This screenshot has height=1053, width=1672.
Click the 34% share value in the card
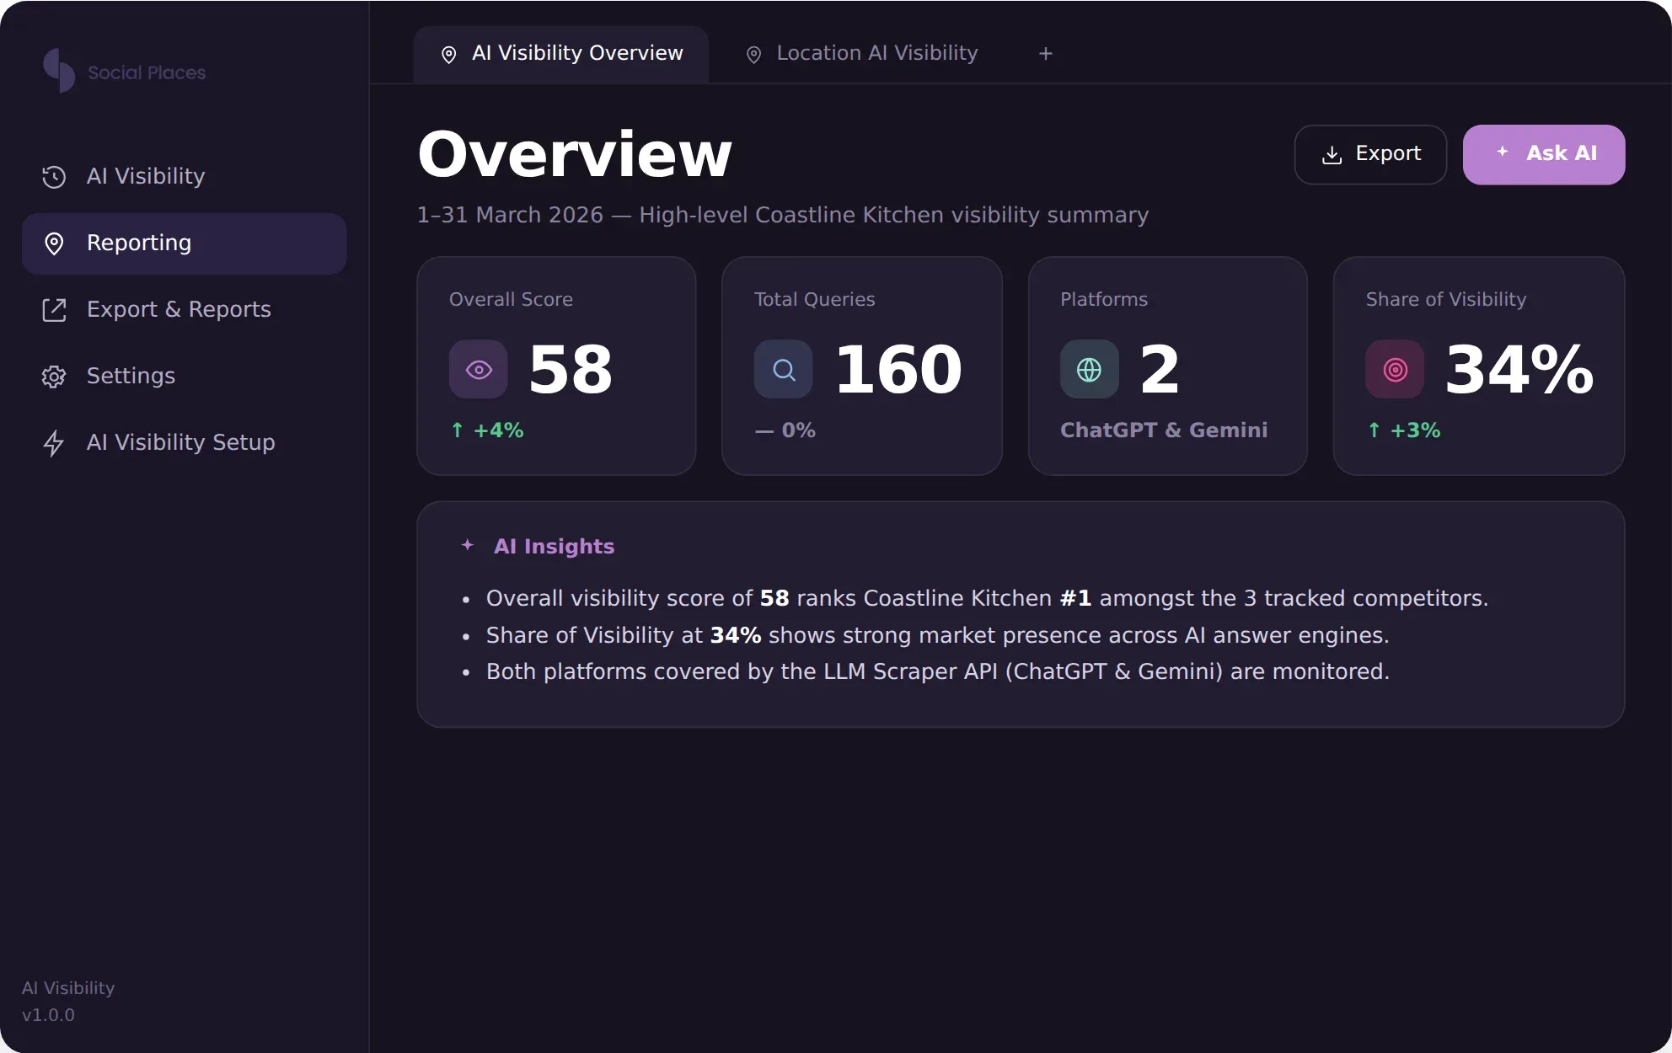(x=1519, y=370)
